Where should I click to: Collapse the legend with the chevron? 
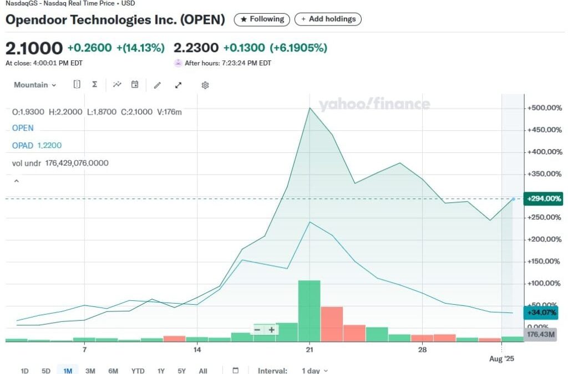[x=16, y=181]
